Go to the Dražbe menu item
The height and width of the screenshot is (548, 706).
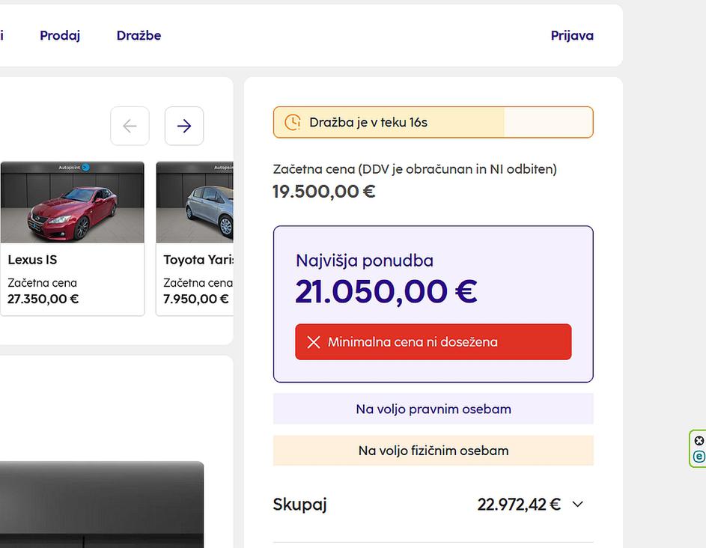pos(139,35)
